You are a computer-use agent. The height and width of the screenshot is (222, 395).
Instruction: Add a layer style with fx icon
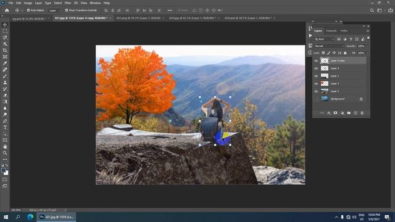point(329,113)
